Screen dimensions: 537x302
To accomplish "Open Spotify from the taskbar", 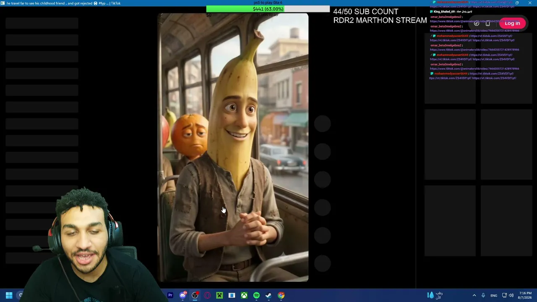I will (256, 295).
